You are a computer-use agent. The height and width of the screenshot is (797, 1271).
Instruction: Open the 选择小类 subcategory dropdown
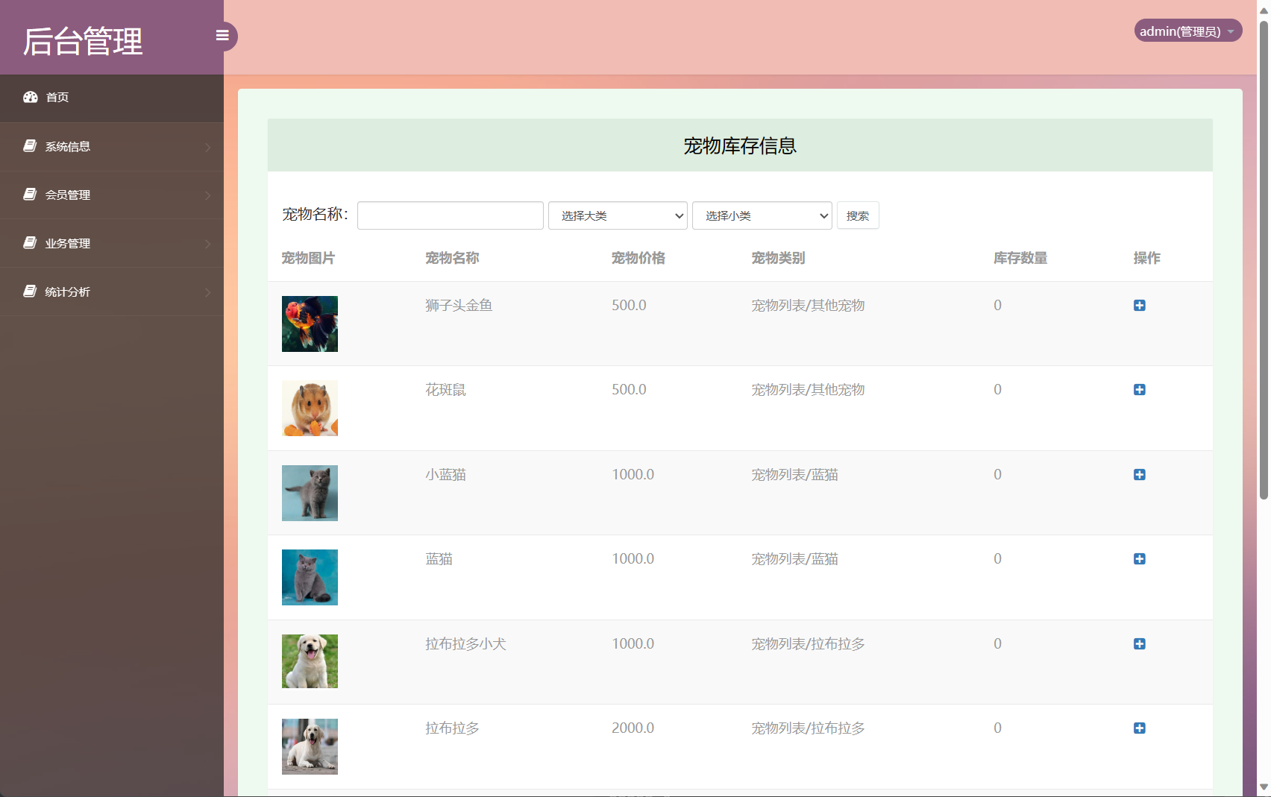(762, 215)
